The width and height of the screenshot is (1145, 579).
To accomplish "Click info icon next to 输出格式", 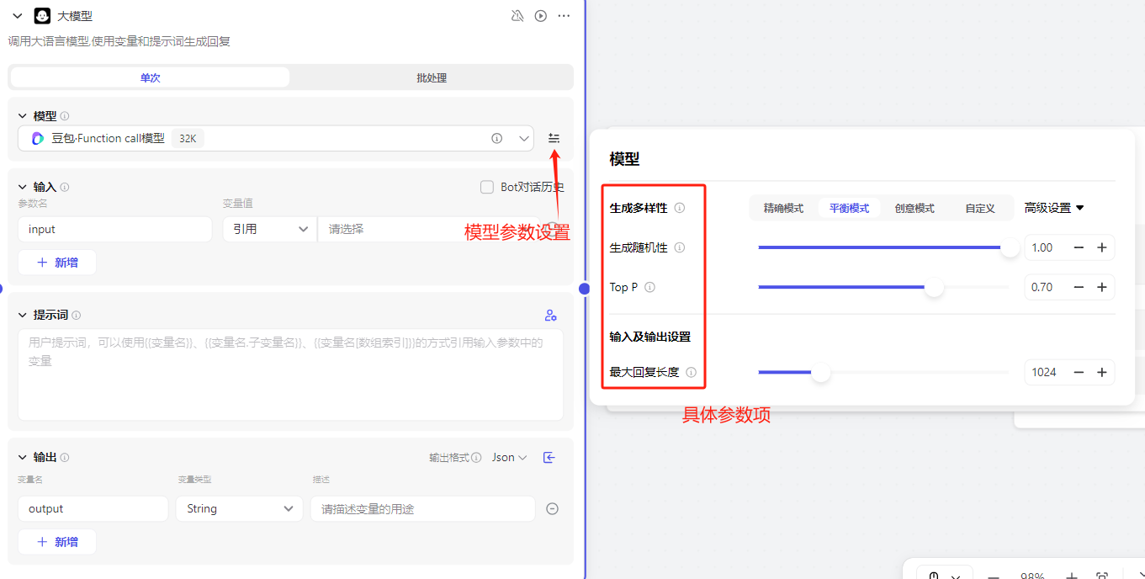I will [476, 458].
